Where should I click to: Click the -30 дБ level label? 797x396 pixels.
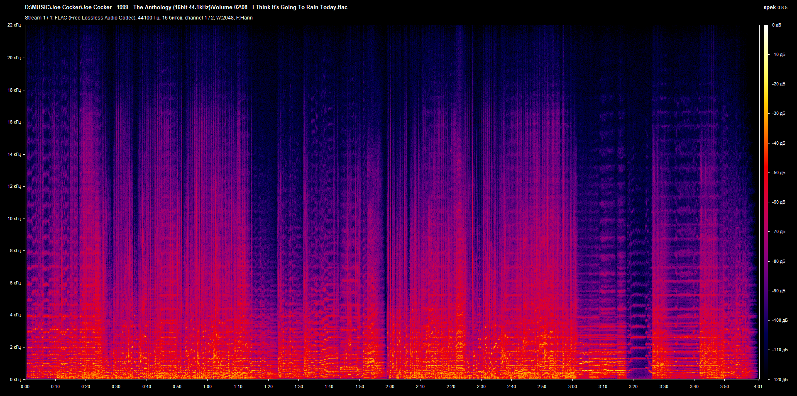(x=778, y=114)
